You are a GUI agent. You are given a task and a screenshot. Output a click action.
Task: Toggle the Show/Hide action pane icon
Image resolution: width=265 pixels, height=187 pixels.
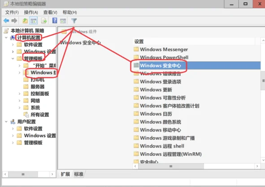click(63, 21)
